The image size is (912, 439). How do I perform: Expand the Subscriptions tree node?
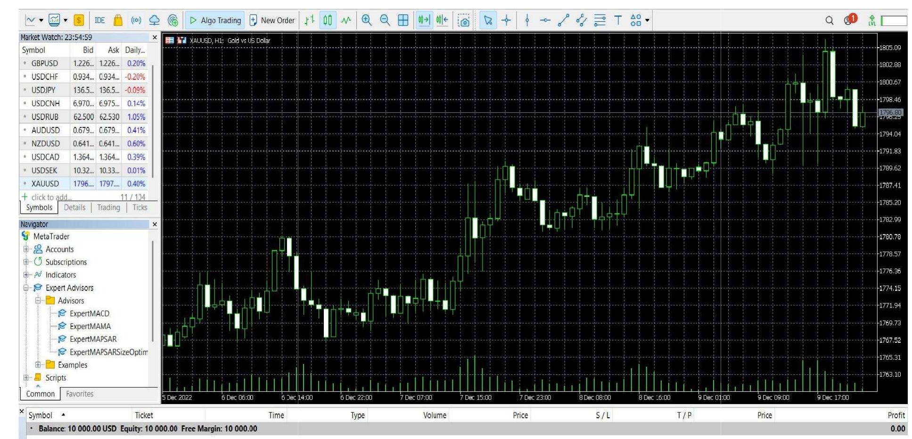tap(26, 262)
